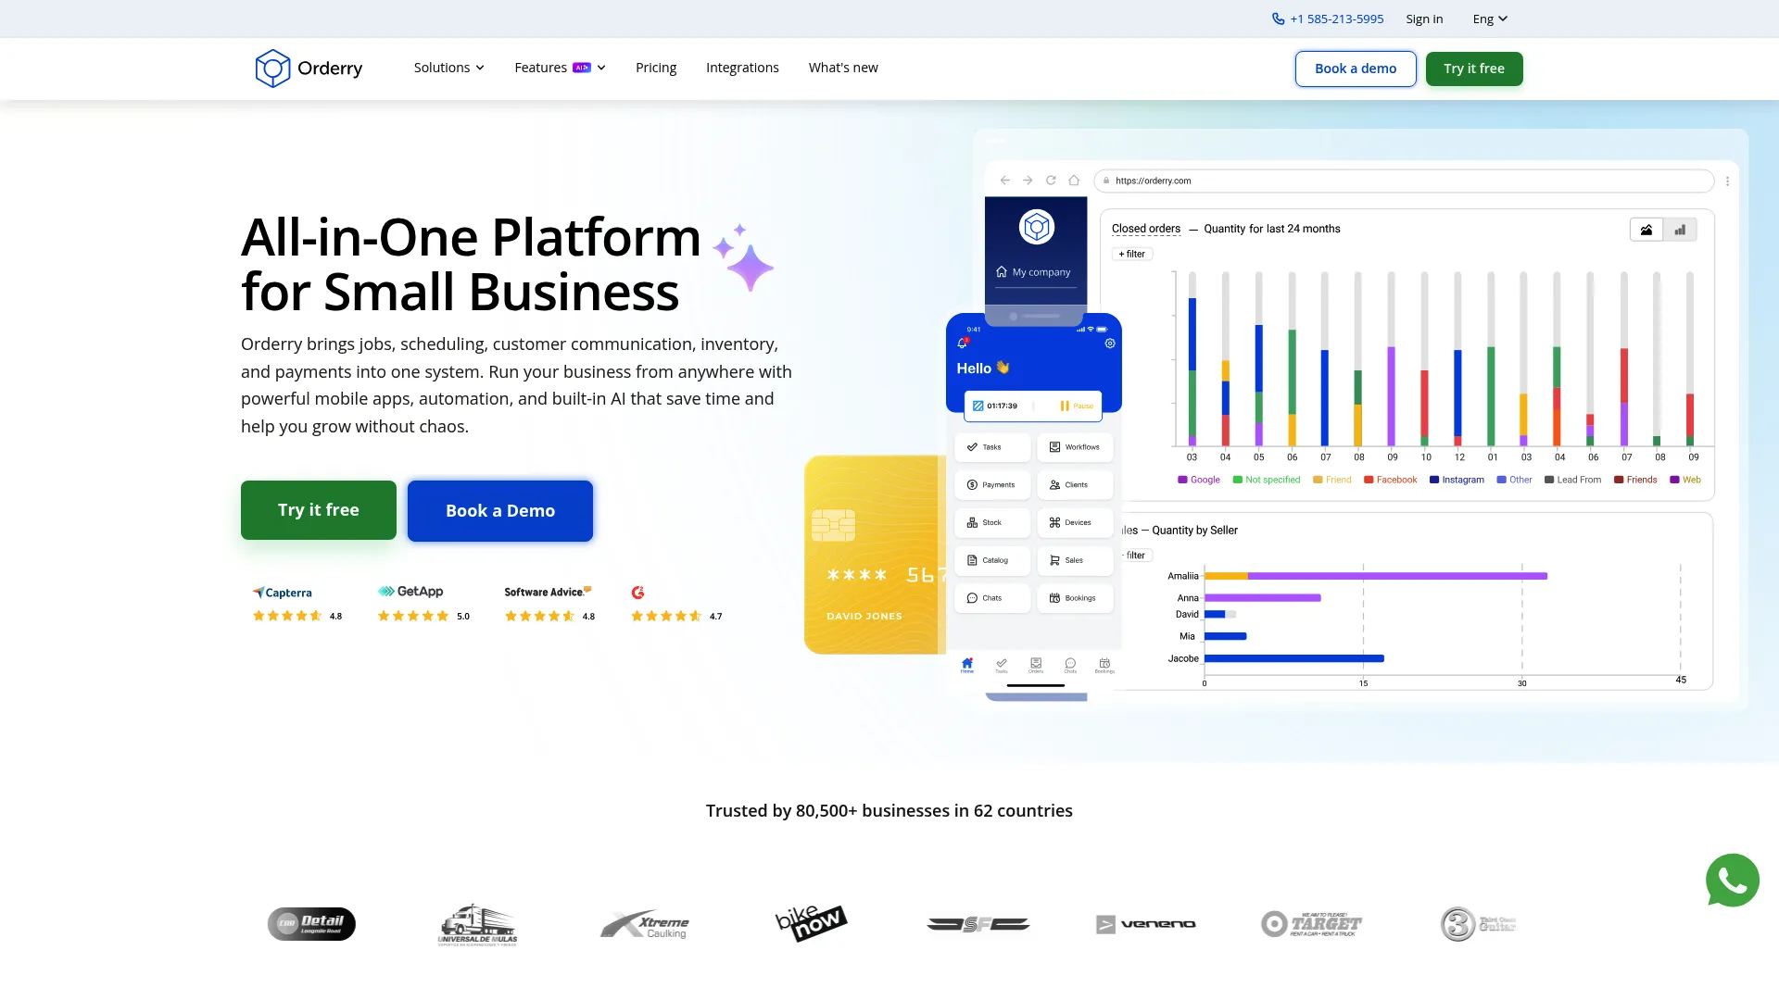
Task: Click the area chart view icon
Action: click(x=1647, y=230)
